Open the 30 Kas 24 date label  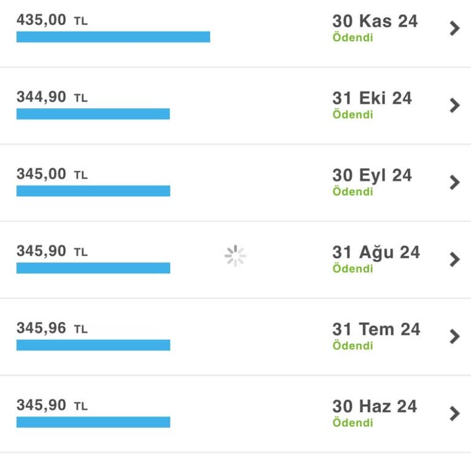point(375,21)
